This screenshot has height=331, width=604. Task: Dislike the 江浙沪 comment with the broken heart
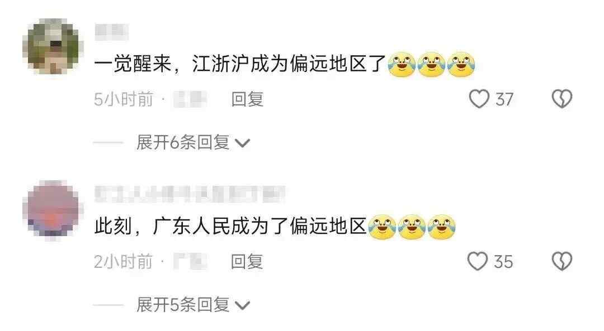click(562, 99)
